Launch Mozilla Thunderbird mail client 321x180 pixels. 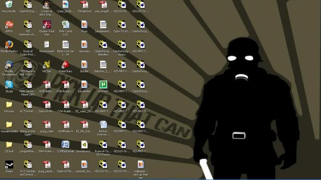[9, 64]
